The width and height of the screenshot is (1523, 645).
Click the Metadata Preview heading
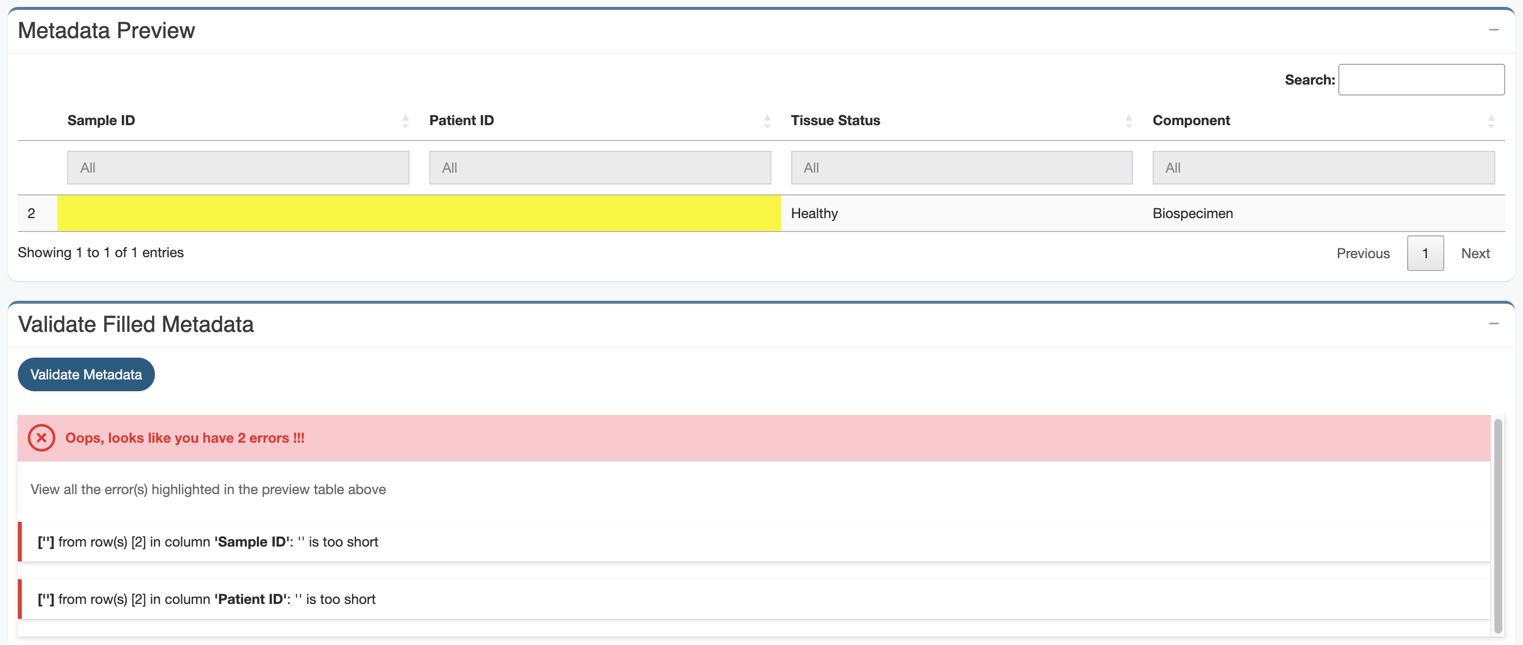pyautogui.click(x=106, y=31)
